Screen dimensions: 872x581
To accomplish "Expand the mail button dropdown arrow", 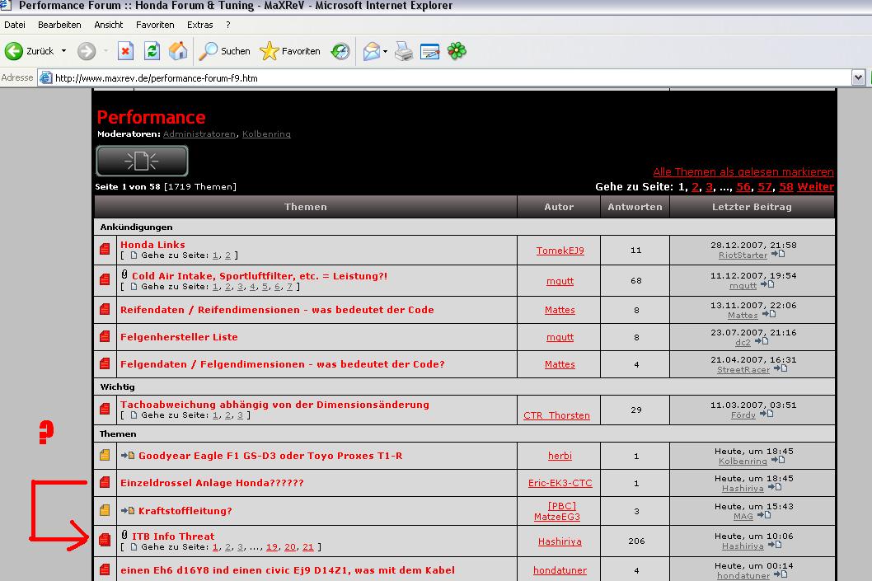I will point(385,51).
